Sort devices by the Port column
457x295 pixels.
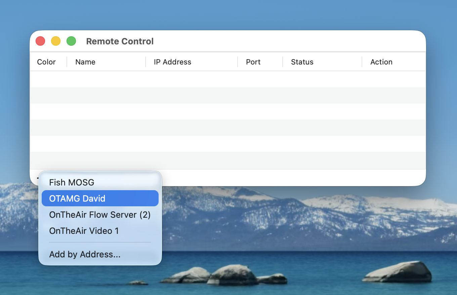[253, 62]
